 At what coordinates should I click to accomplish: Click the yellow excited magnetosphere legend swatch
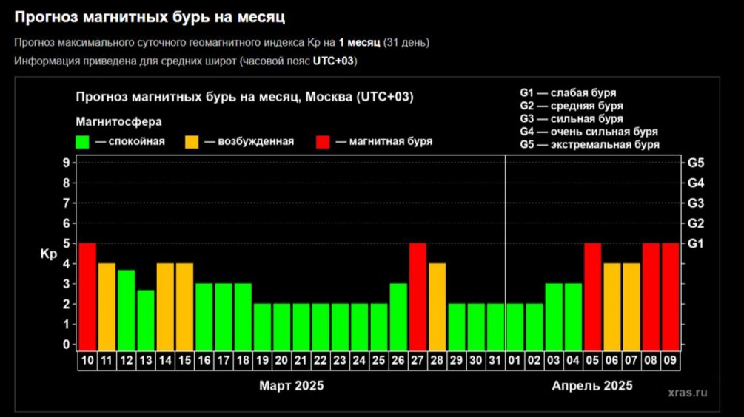coord(191,141)
